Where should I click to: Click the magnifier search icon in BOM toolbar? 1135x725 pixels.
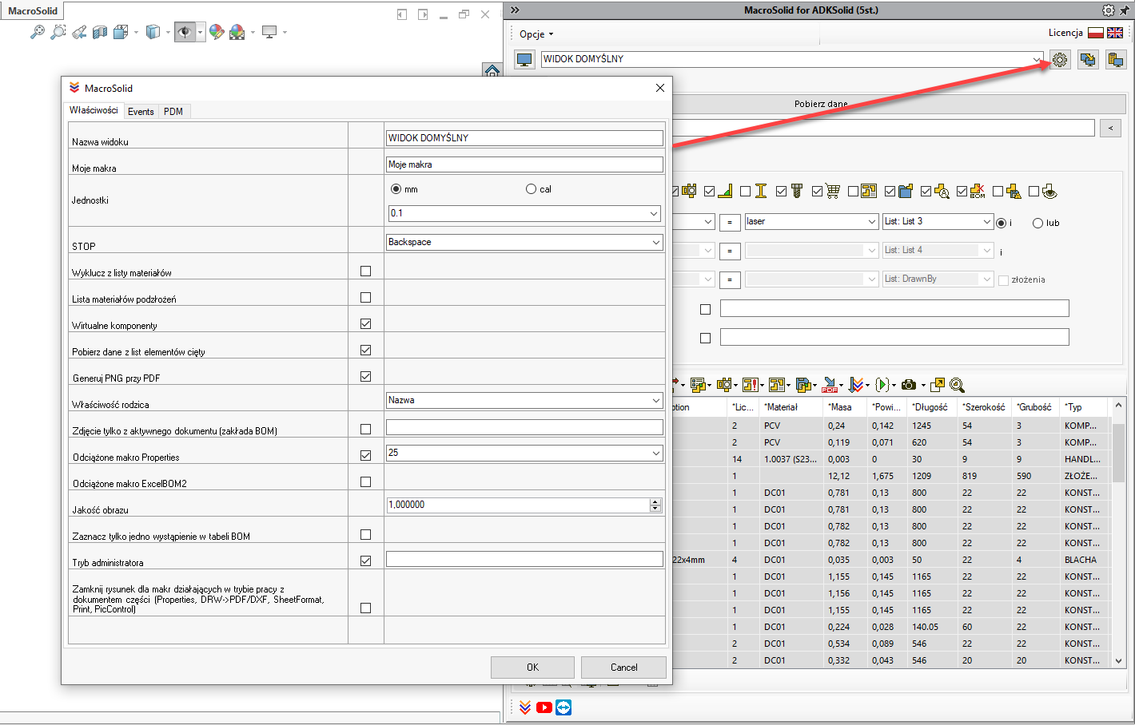[957, 385]
